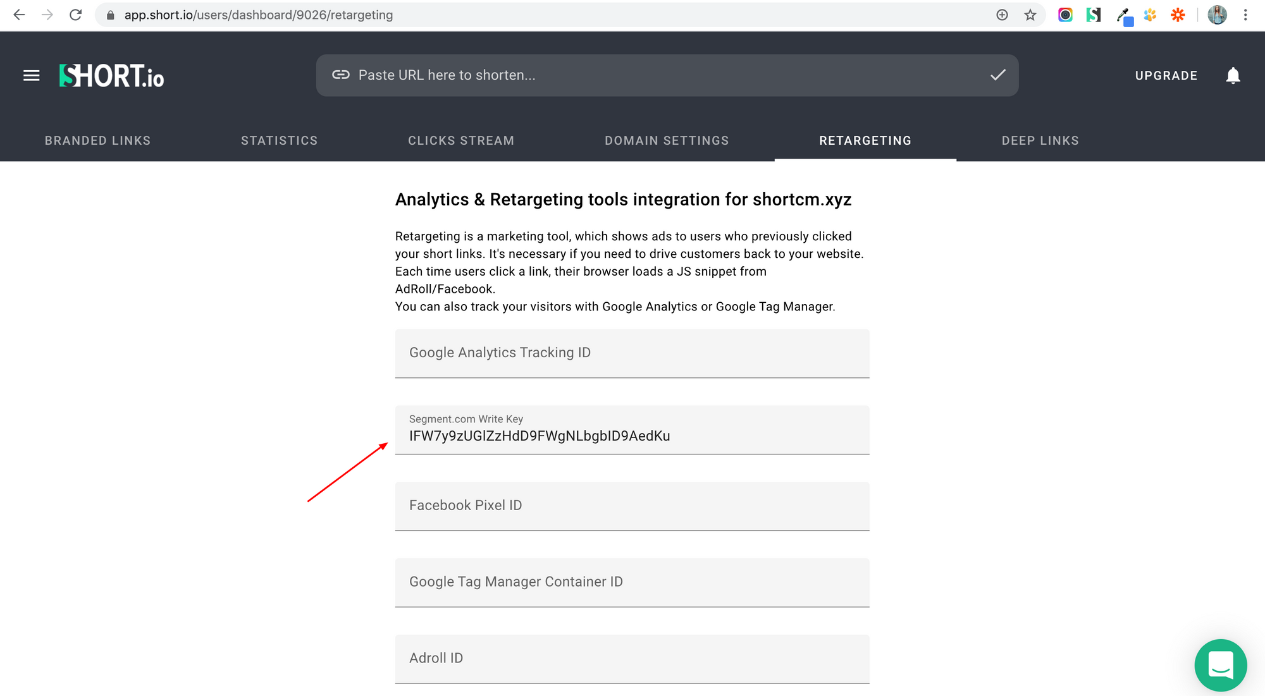The image size is (1265, 696).
Task: Reload the page
Action: pos(76,15)
